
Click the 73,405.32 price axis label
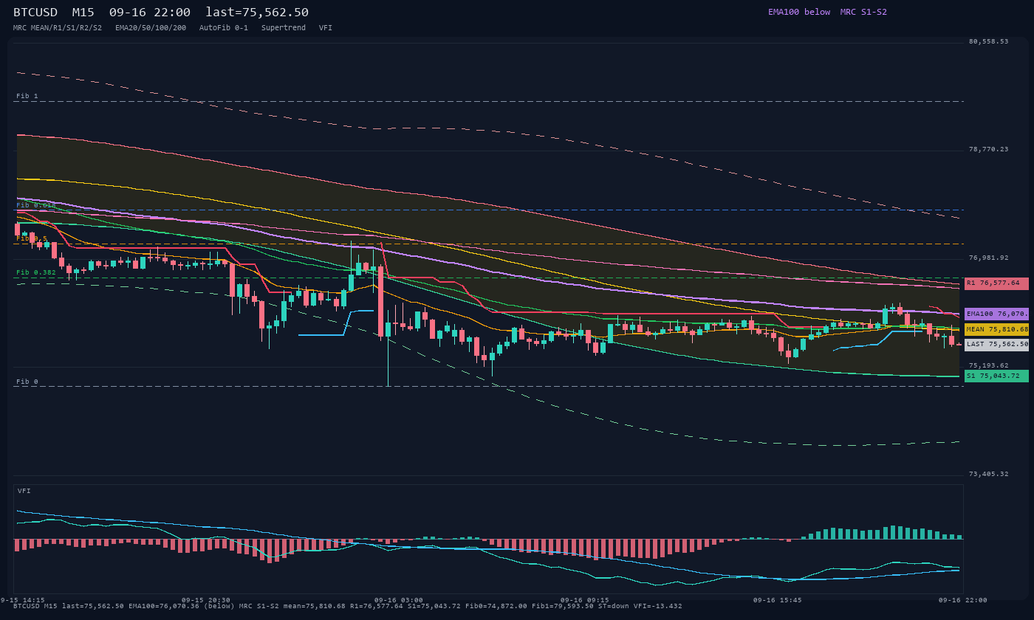point(988,474)
